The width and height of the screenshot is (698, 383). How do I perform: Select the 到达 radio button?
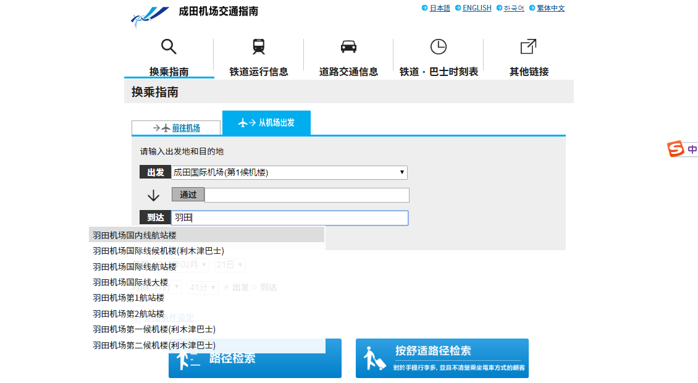(x=255, y=287)
